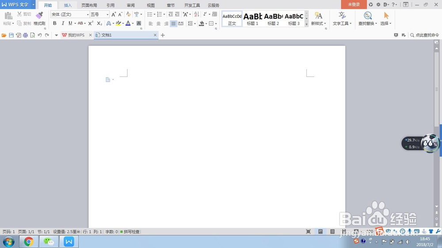Align text right

[x=166, y=24]
